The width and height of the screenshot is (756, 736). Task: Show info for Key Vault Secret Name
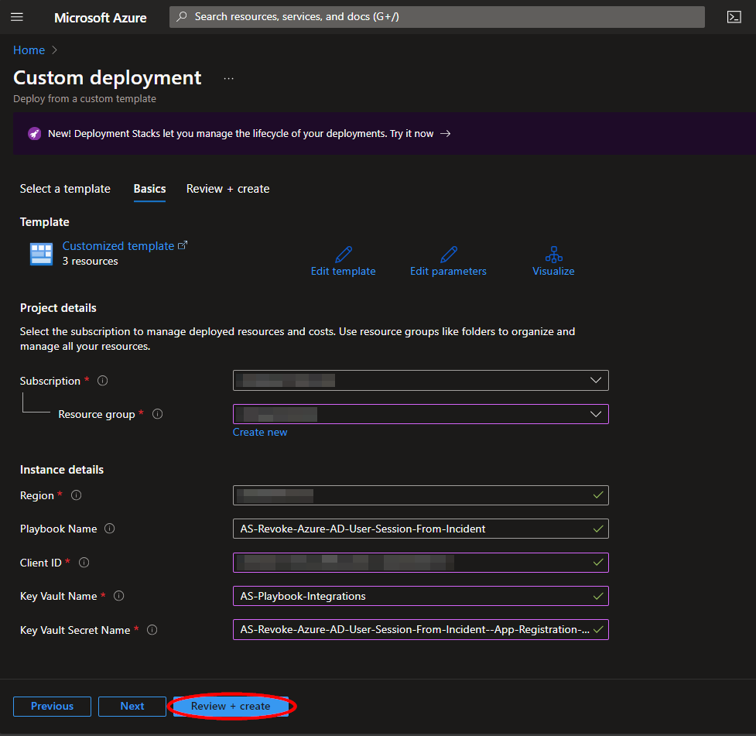pyautogui.click(x=152, y=630)
